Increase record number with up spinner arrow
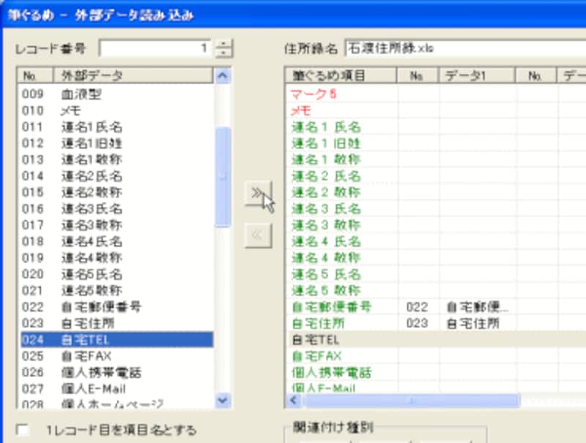The height and width of the screenshot is (443, 586). (x=224, y=45)
